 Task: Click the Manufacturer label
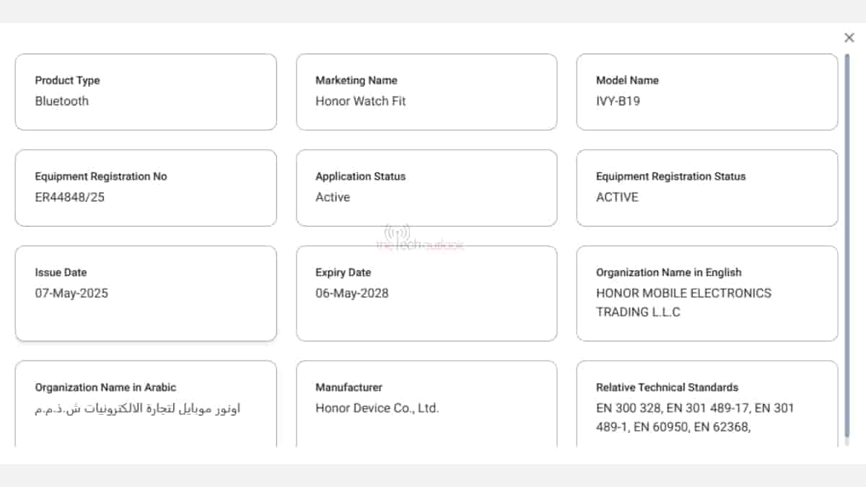[x=349, y=387]
